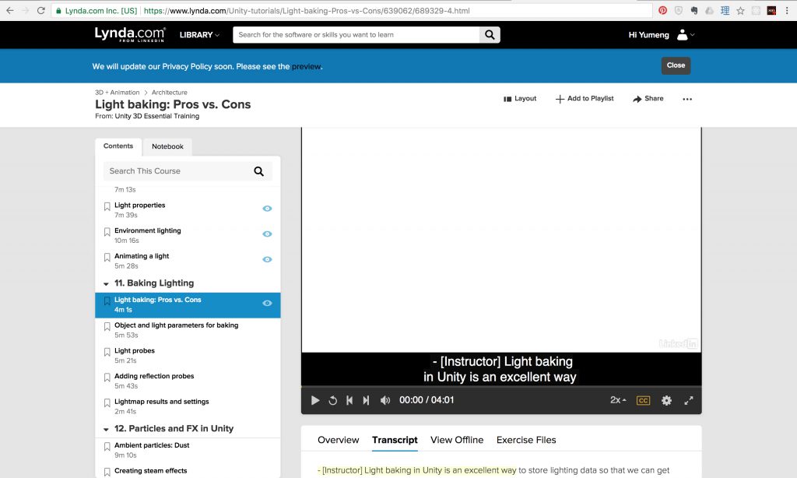Select the Contents tab

[x=118, y=146]
